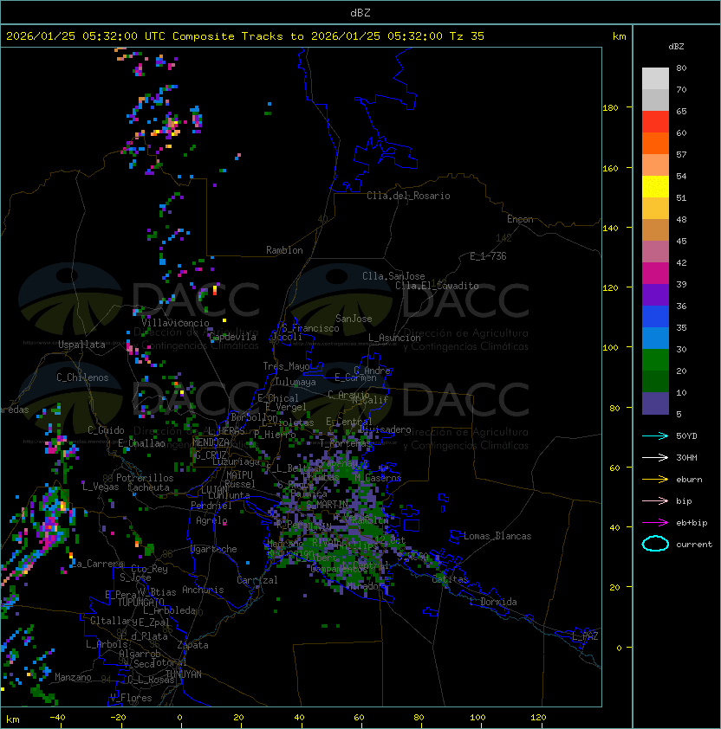
Task: Click the Villavicencio label on the map
Action: click(175, 323)
